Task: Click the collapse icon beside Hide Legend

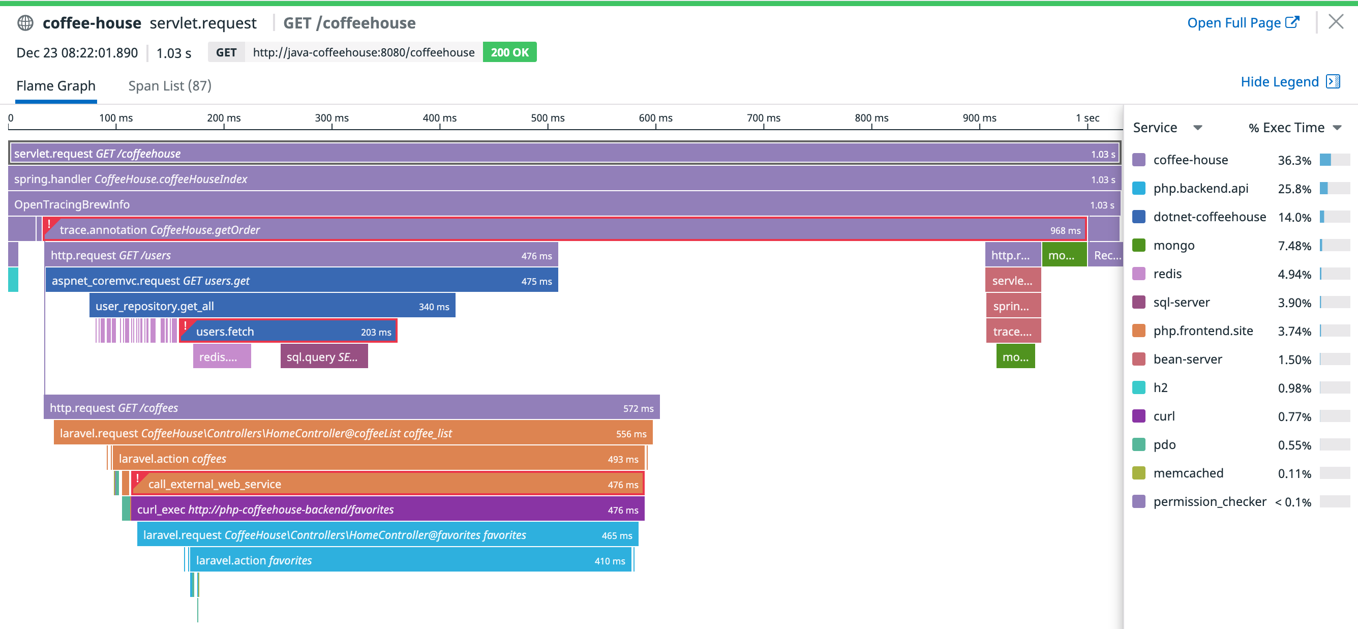Action: click(x=1333, y=81)
